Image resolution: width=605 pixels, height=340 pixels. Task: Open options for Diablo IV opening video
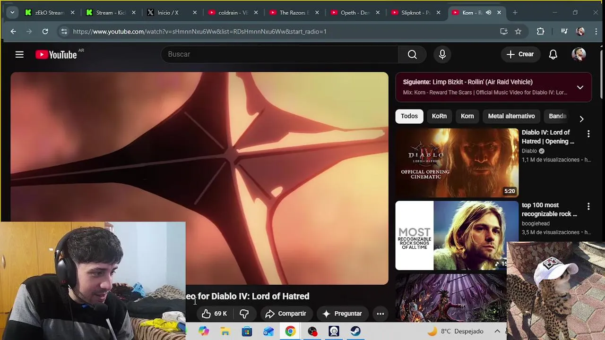[x=588, y=135]
